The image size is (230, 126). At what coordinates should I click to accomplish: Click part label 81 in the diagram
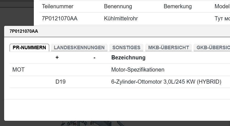click(x=92, y=124)
